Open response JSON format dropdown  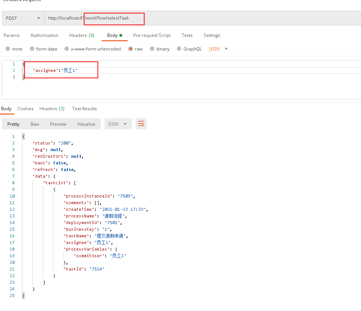coord(118,124)
